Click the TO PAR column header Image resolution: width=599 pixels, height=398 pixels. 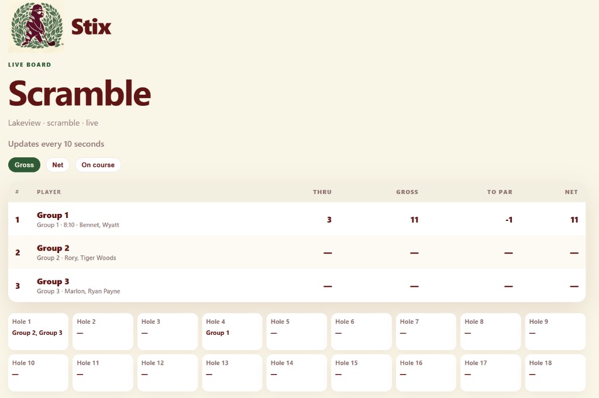point(500,192)
